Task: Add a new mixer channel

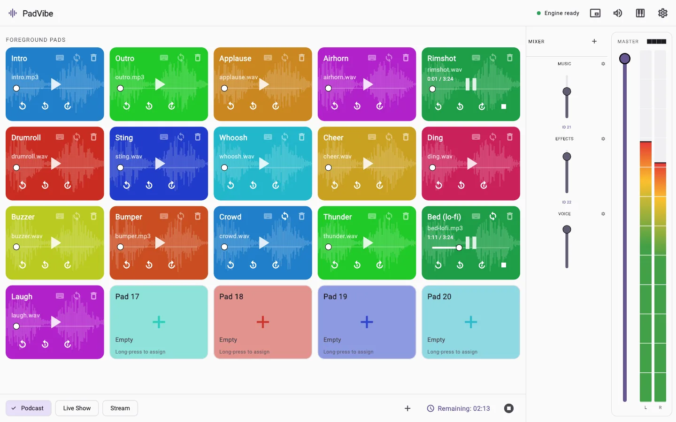Action: (x=594, y=41)
